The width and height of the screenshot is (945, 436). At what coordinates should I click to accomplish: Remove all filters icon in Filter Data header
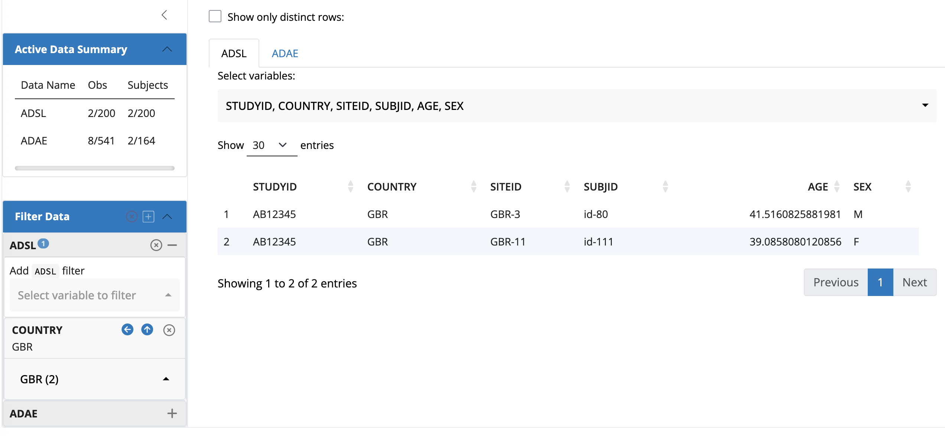pos(132,217)
